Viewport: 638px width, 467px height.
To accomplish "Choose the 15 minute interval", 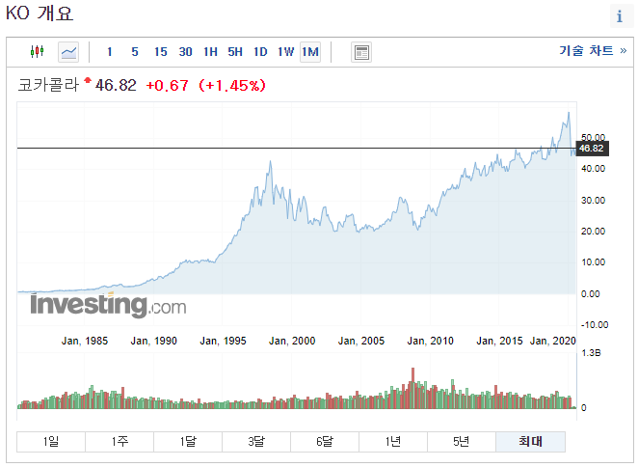I will (x=160, y=52).
